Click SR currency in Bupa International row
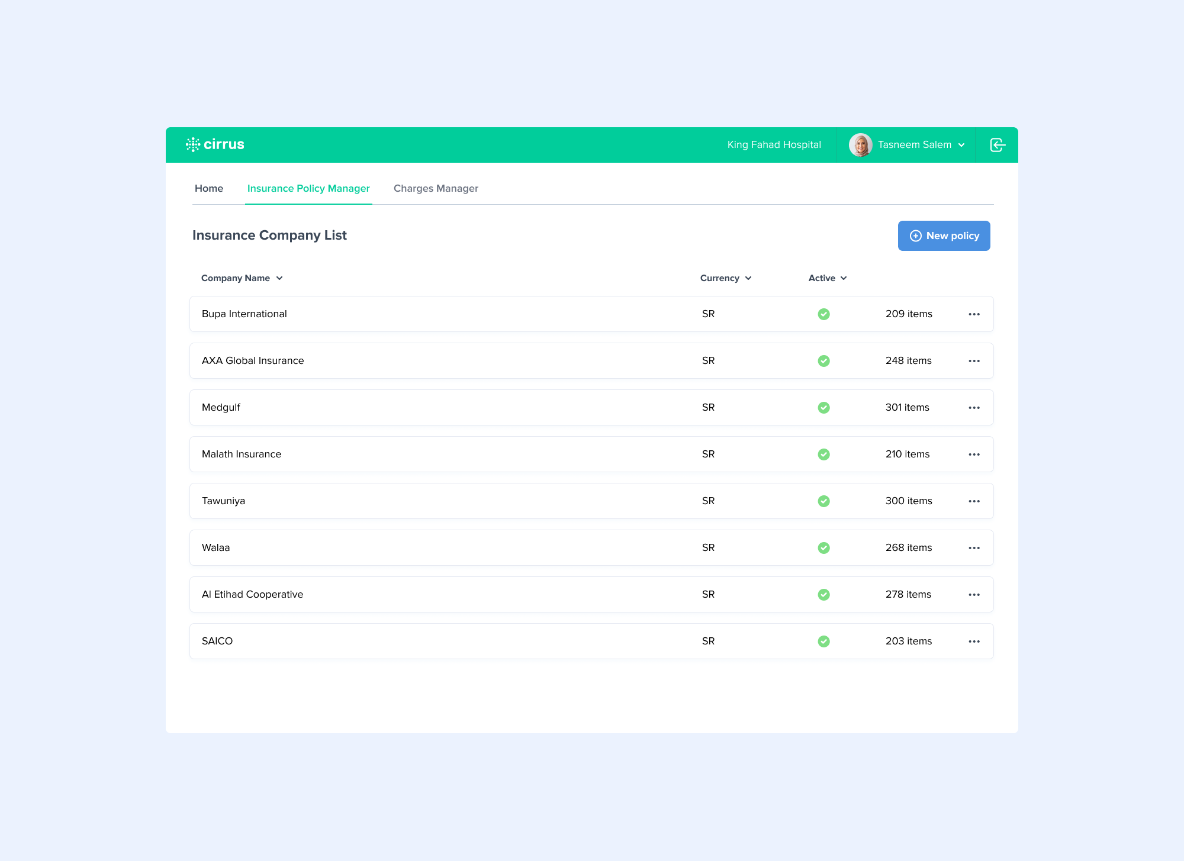 coord(708,314)
